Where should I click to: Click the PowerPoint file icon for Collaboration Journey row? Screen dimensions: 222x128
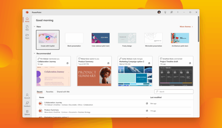(x=41, y=103)
